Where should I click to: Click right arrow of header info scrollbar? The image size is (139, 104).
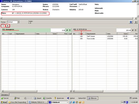click(136, 18)
